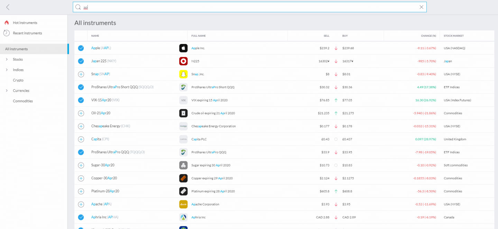The width and height of the screenshot is (498, 229).
Task: Click Apple sell price $239.2
Action: coord(324,48)
